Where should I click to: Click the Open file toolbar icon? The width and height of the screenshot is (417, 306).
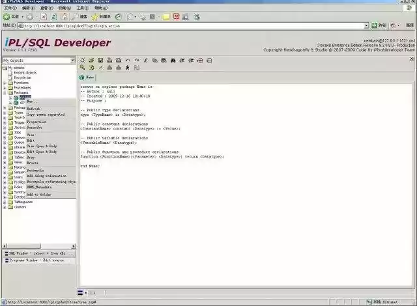pyautogui.click(x=91, y=61)
